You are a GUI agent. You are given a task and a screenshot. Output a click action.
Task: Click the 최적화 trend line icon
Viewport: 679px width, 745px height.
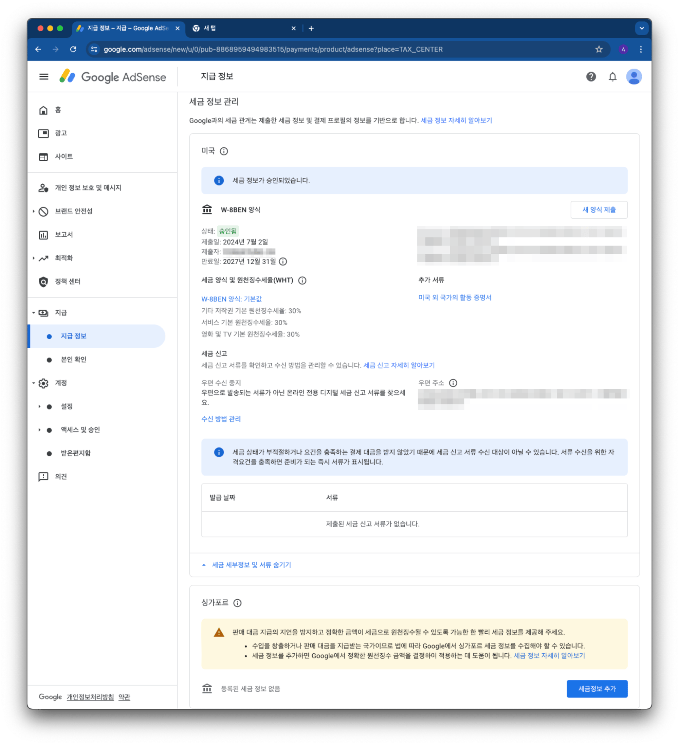pyautogui.click(x=43, y=258)
